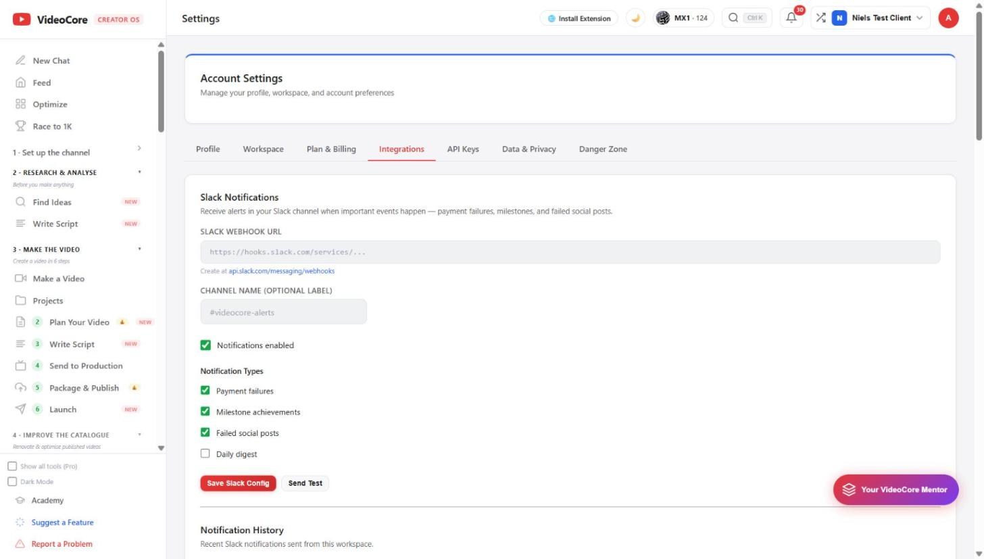Viewport: 984px width, 559px height.
Task: Click the Academy graduation cap icon
Action: 20,501
